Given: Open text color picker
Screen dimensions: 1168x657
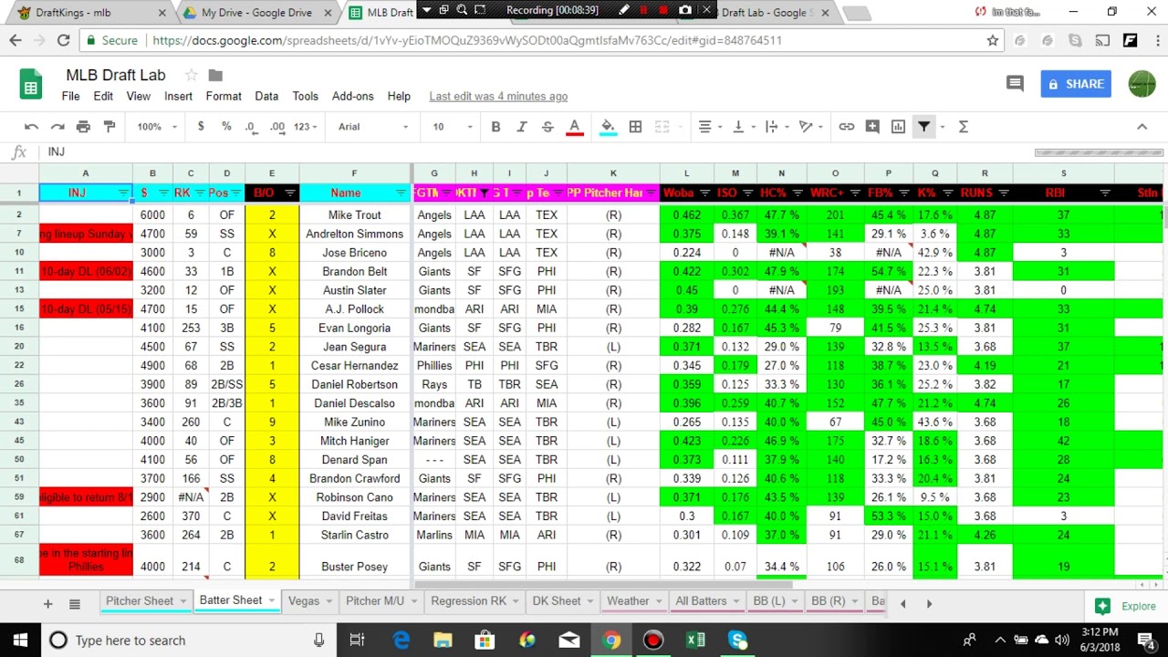Looking at the screenshot, I should [x=574, y=127].
